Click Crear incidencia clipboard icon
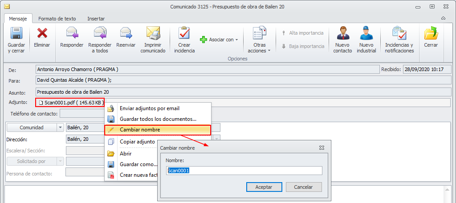The image size is (456, 203). point(184,33)
